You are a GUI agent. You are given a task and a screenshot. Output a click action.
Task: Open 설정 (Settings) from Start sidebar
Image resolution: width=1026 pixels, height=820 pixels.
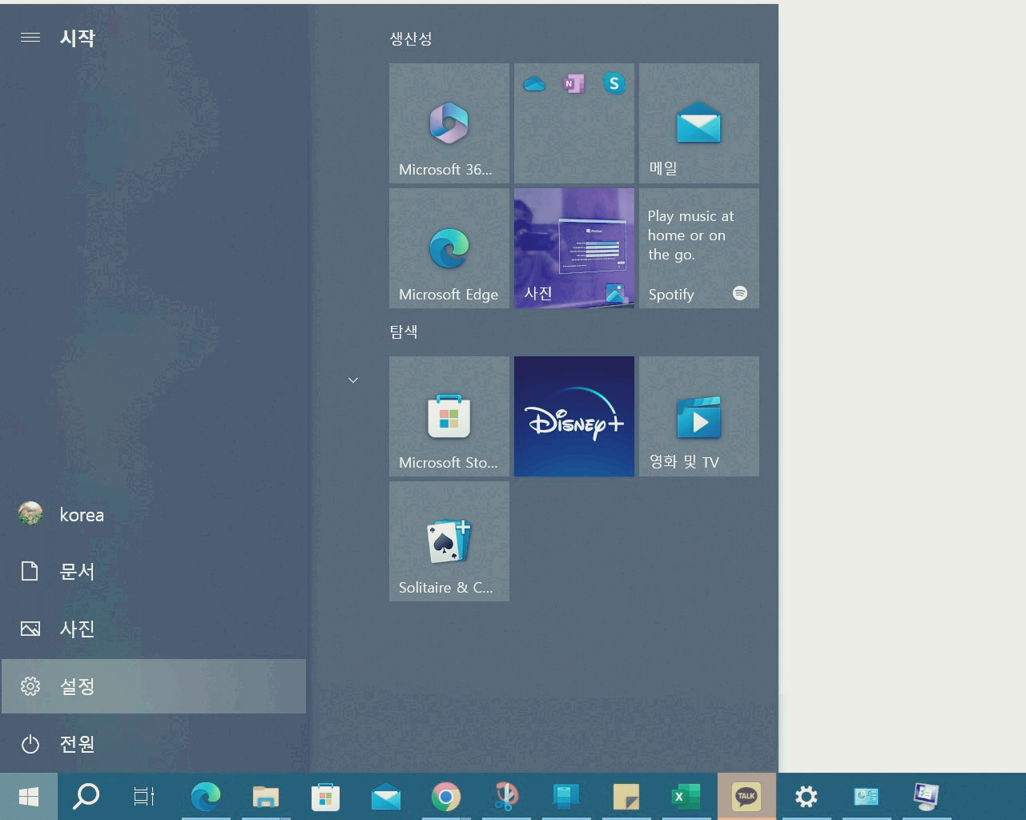tap(154, 686)
